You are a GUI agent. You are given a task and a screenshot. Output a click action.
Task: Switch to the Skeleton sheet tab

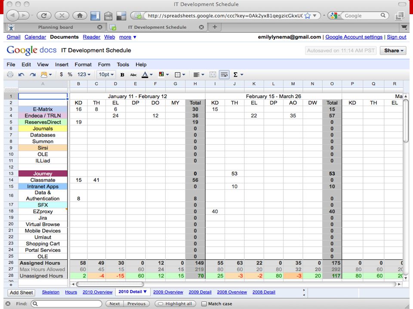[51, 292]
